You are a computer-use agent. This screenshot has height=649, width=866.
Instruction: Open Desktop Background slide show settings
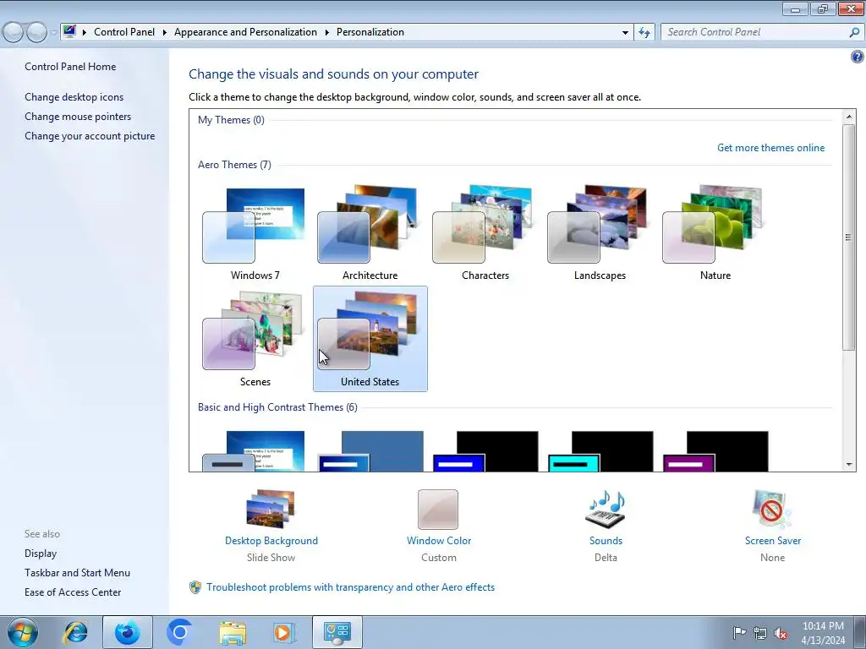coord(271,509)
